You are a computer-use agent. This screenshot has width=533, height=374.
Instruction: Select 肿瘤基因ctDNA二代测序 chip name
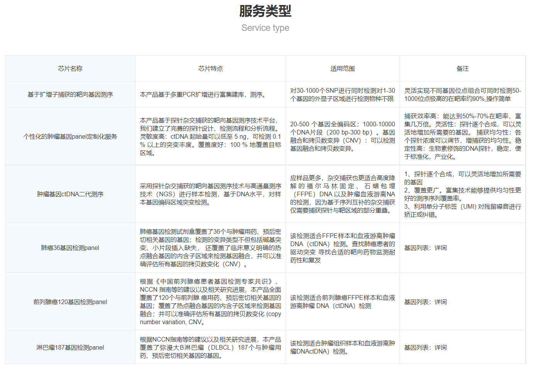[x=70, y=194]
